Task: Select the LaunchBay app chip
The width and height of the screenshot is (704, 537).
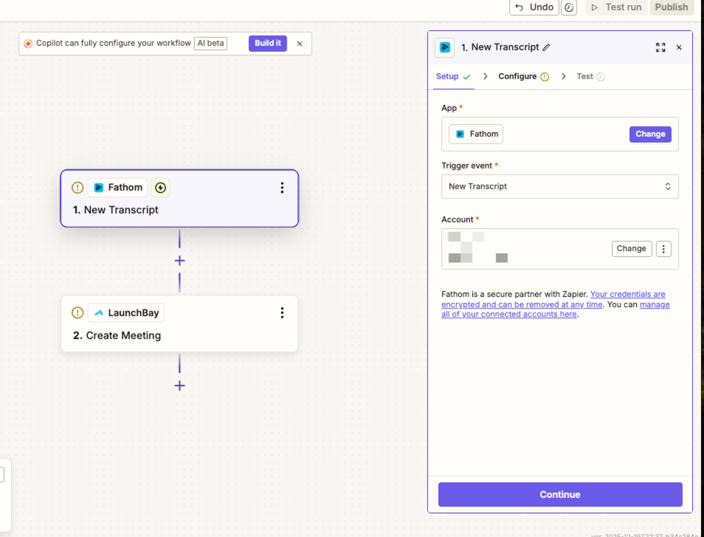Action: [x=126, y=313]
